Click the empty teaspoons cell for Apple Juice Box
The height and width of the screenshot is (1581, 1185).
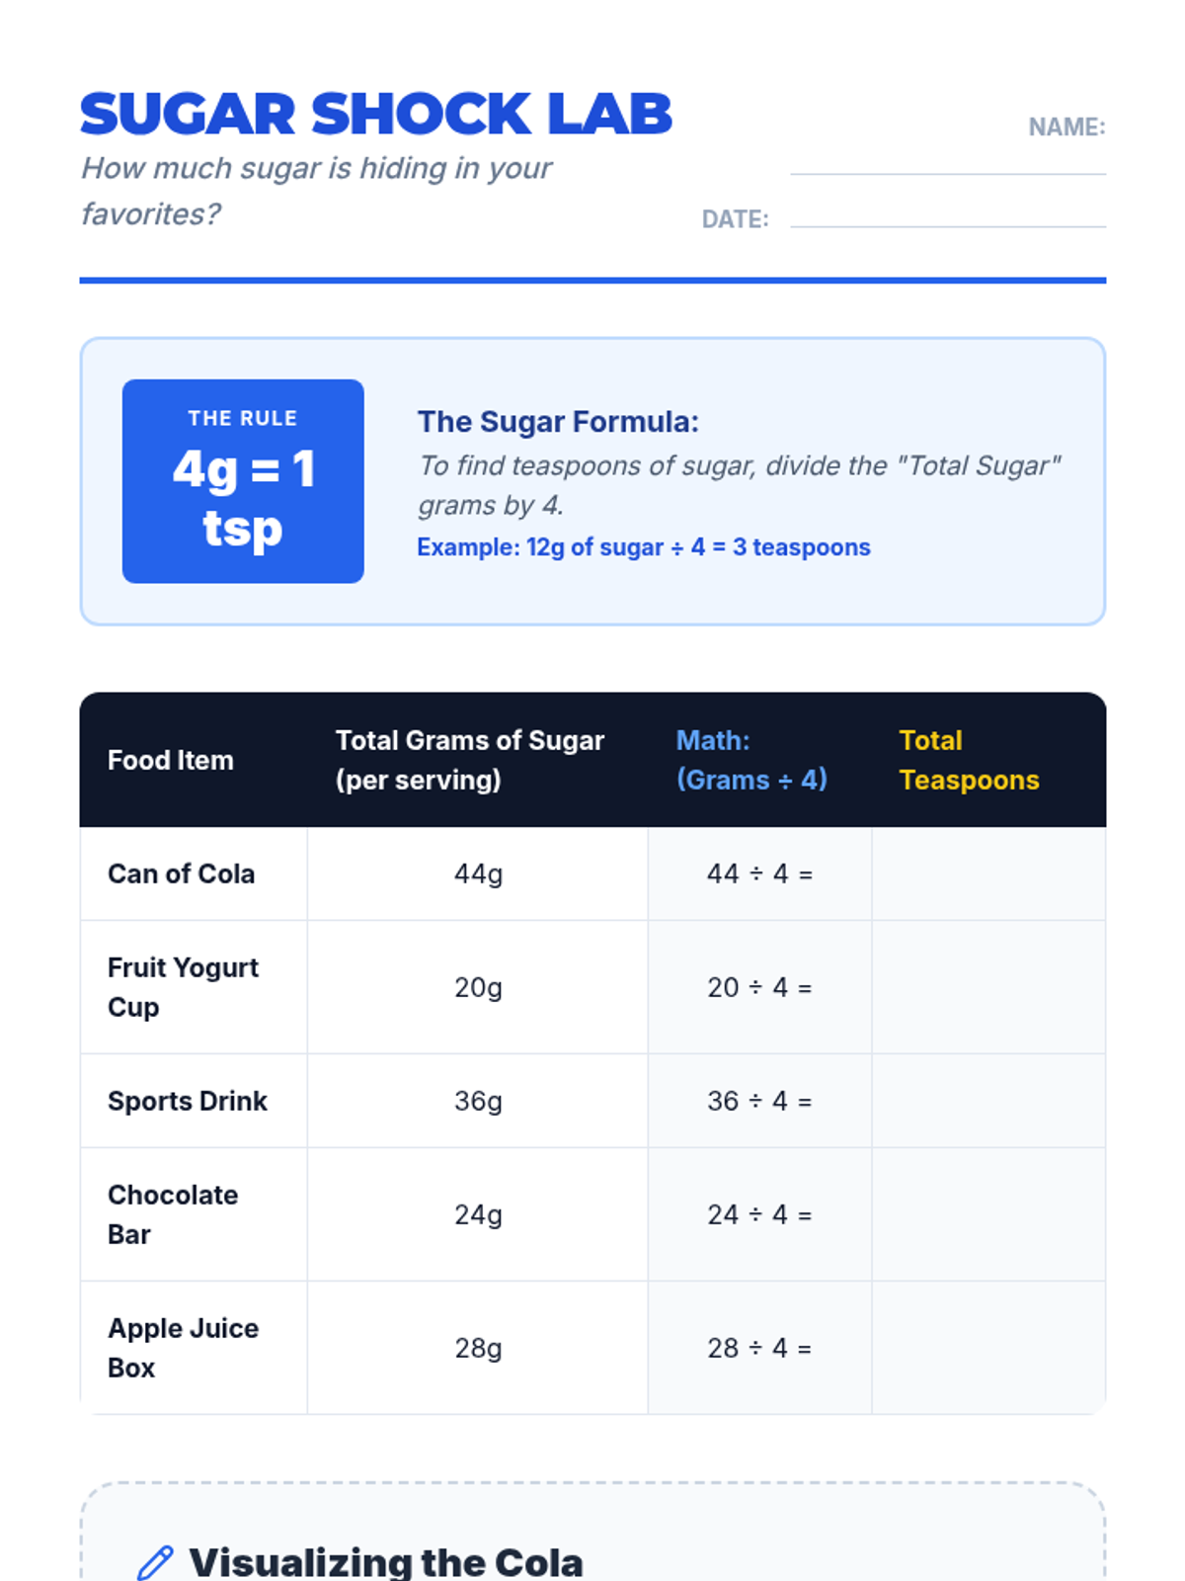click(988, 1348)
